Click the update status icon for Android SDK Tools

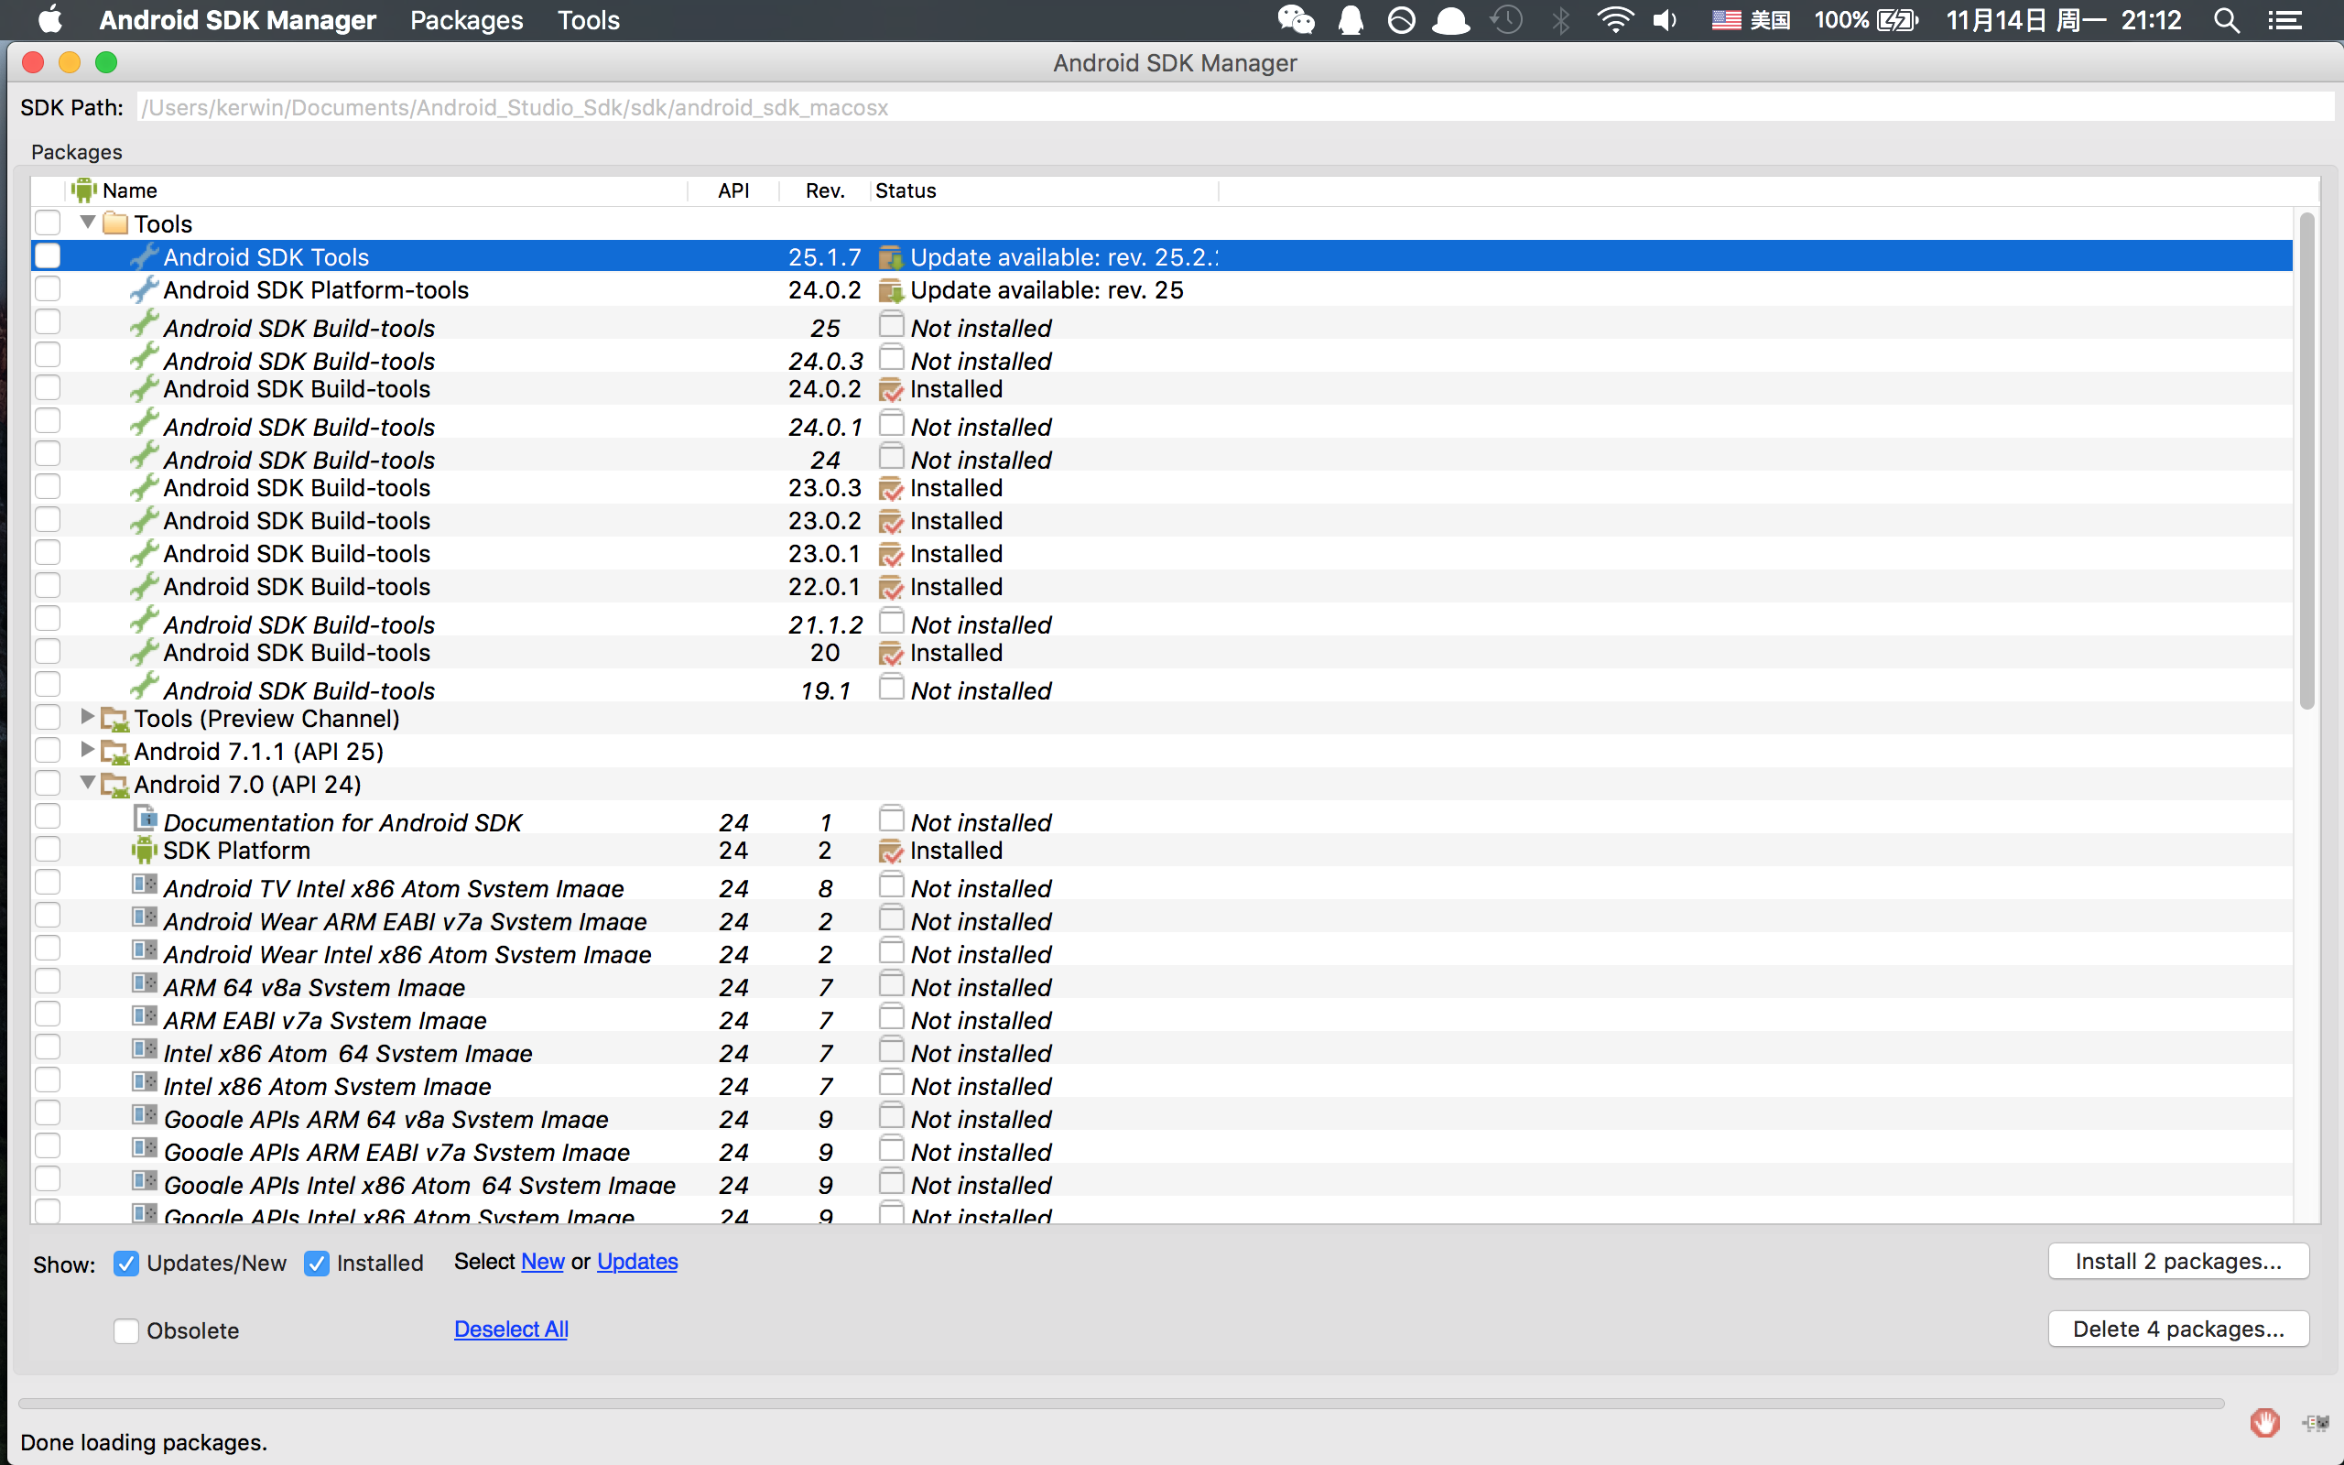pyautogui.click(x=890, y=257)
